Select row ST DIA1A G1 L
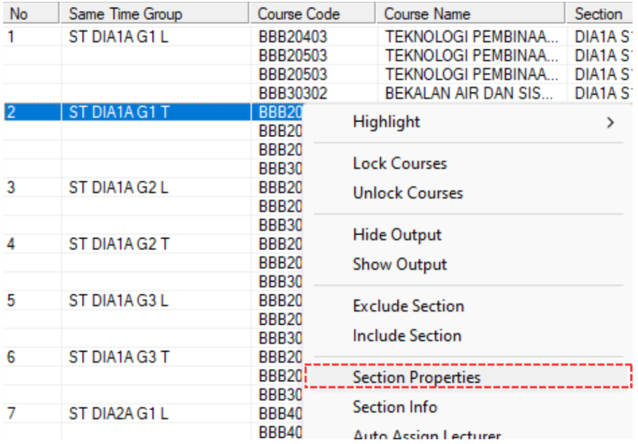This screenshot has height=444, width=638. (x=118, y=37)
